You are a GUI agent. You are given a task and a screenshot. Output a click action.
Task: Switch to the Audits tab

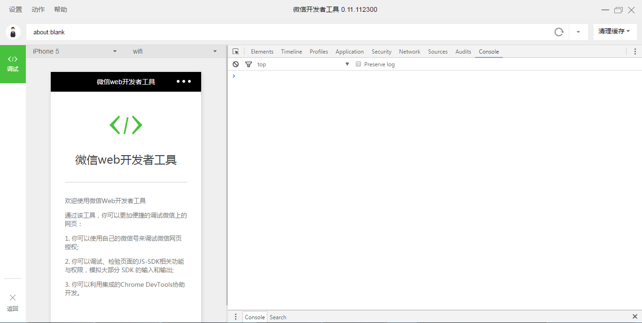coord(463,52)
